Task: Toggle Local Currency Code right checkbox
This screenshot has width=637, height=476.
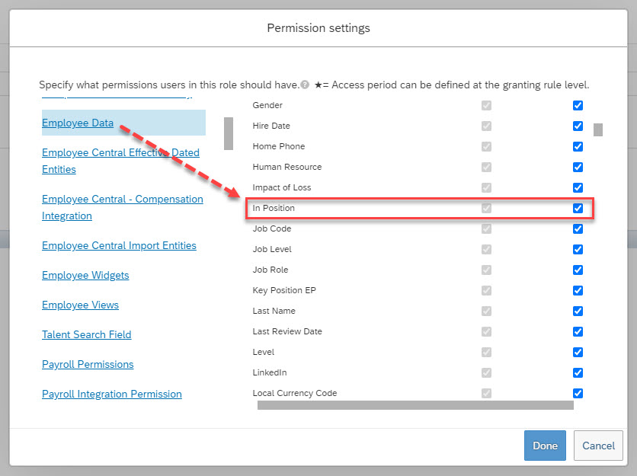Action: tap(578, 393)
